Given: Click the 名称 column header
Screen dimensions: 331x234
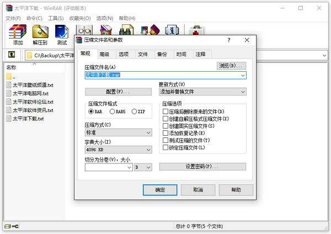Looking at the screenshot, I should pos(34,67).
